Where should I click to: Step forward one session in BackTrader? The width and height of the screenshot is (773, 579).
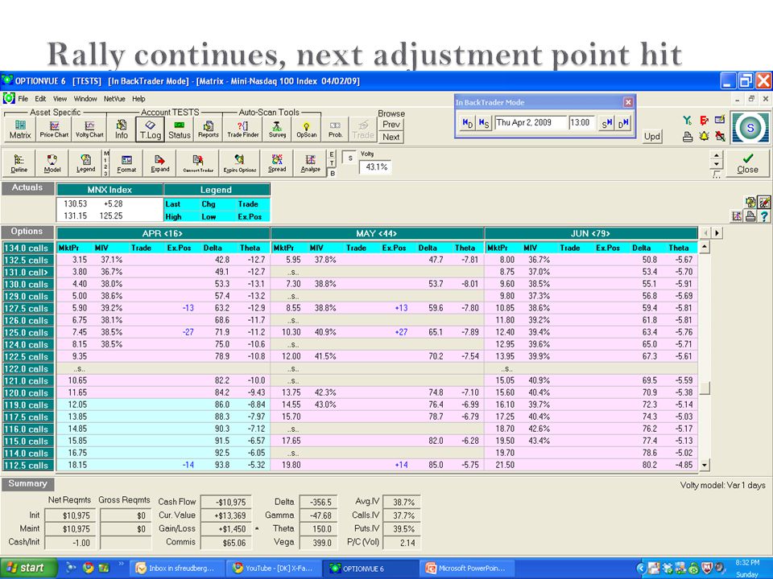[x=606, y=123]
